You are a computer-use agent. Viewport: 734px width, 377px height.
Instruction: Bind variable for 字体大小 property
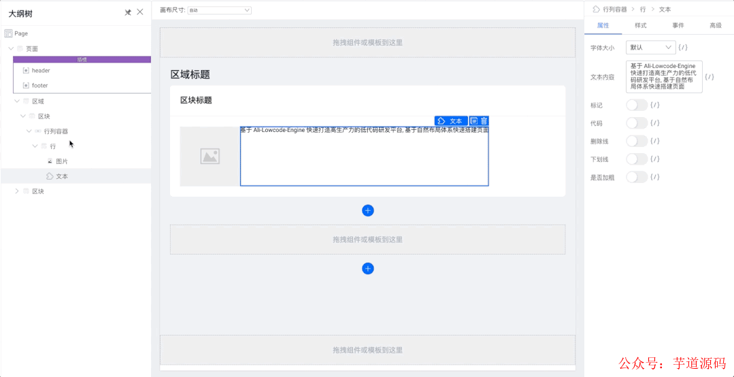(683, 48)
